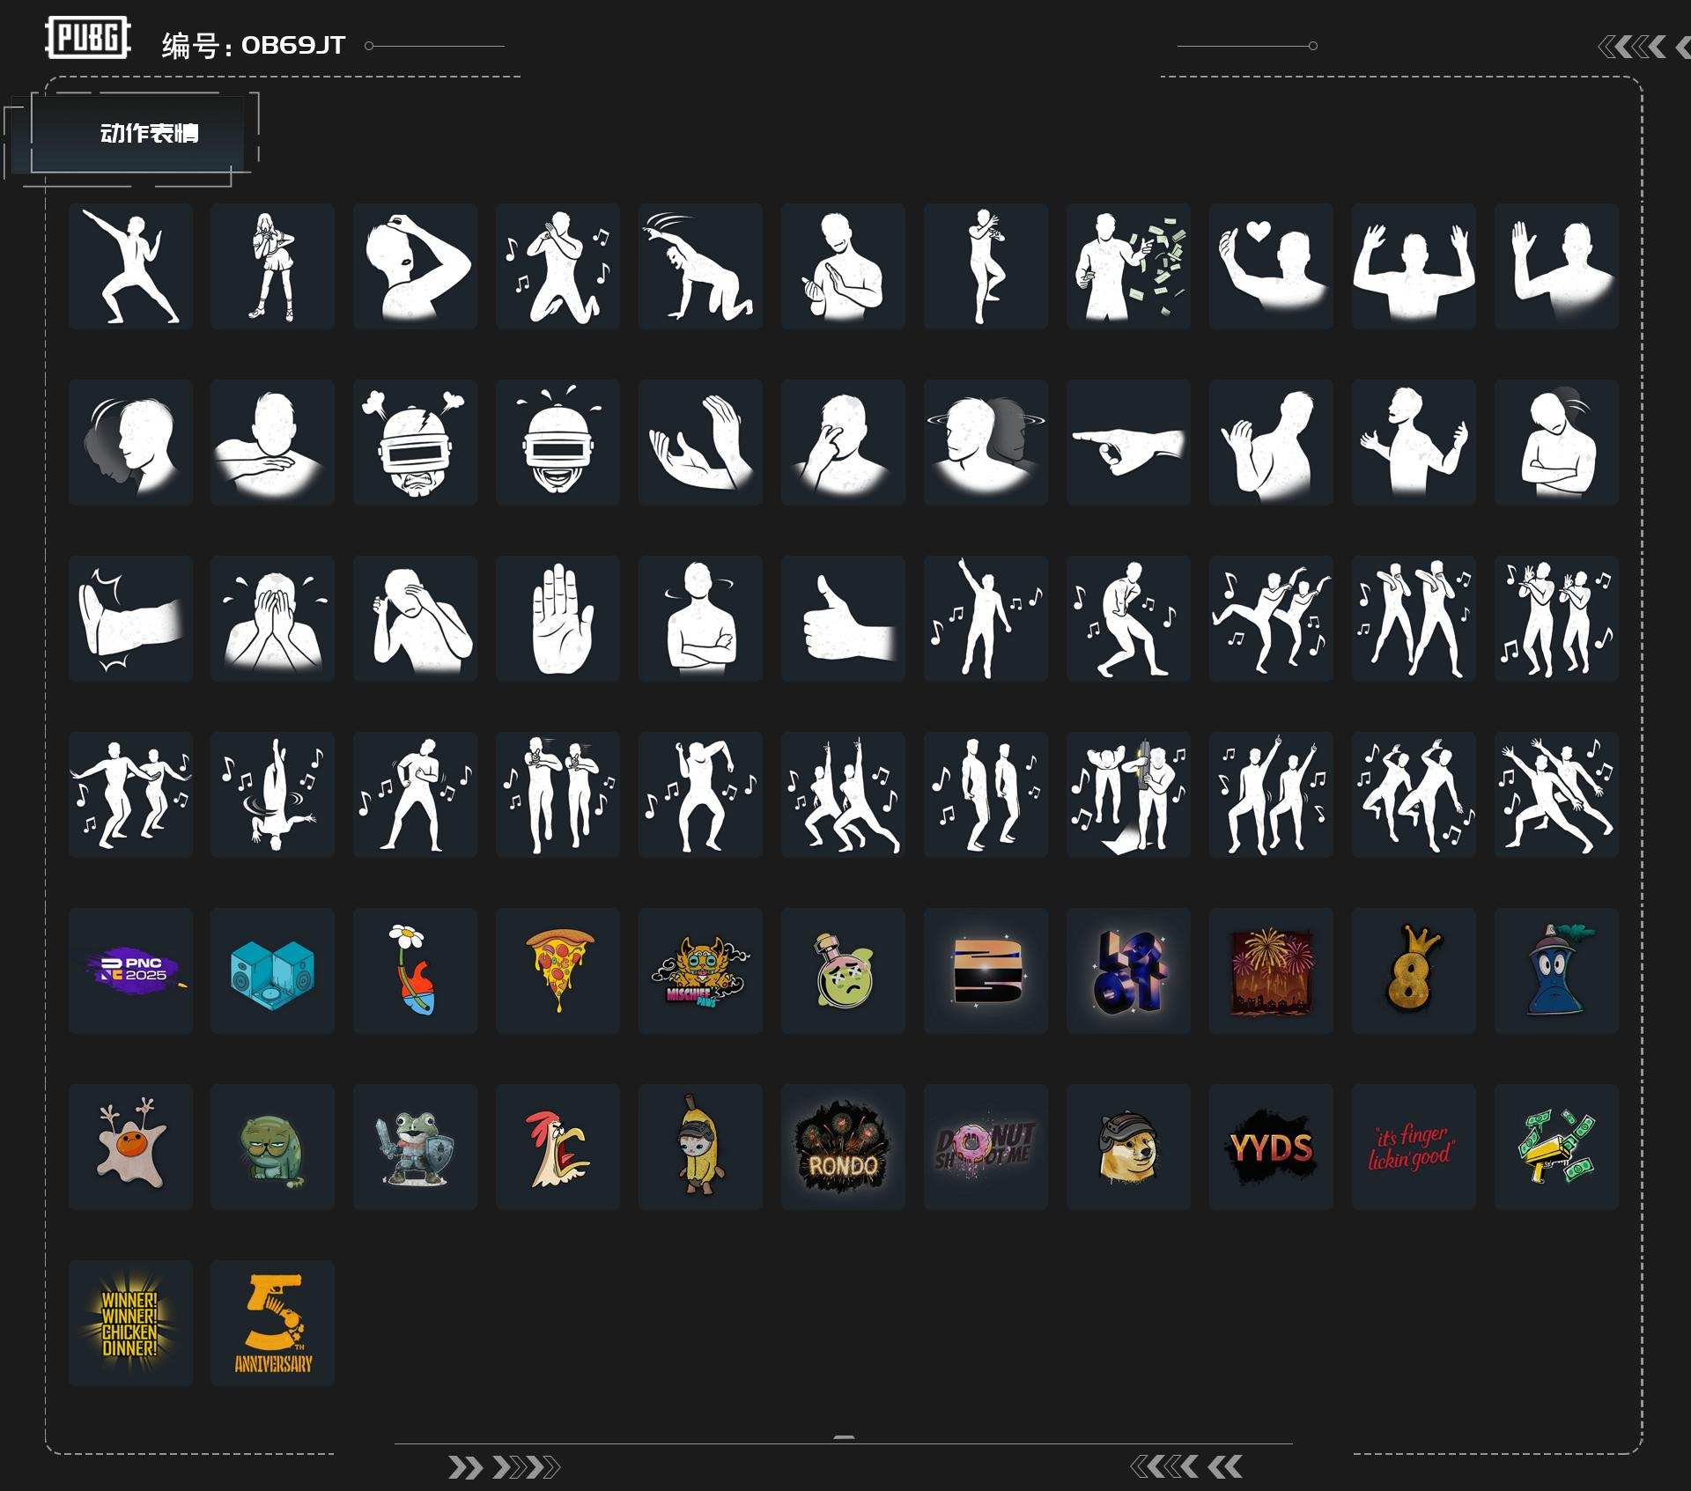Viewport: 1691px width, 1491px height.
Task: Click the top-right left chevrons
Action: pyautogui.click(x=1632, y=47)
